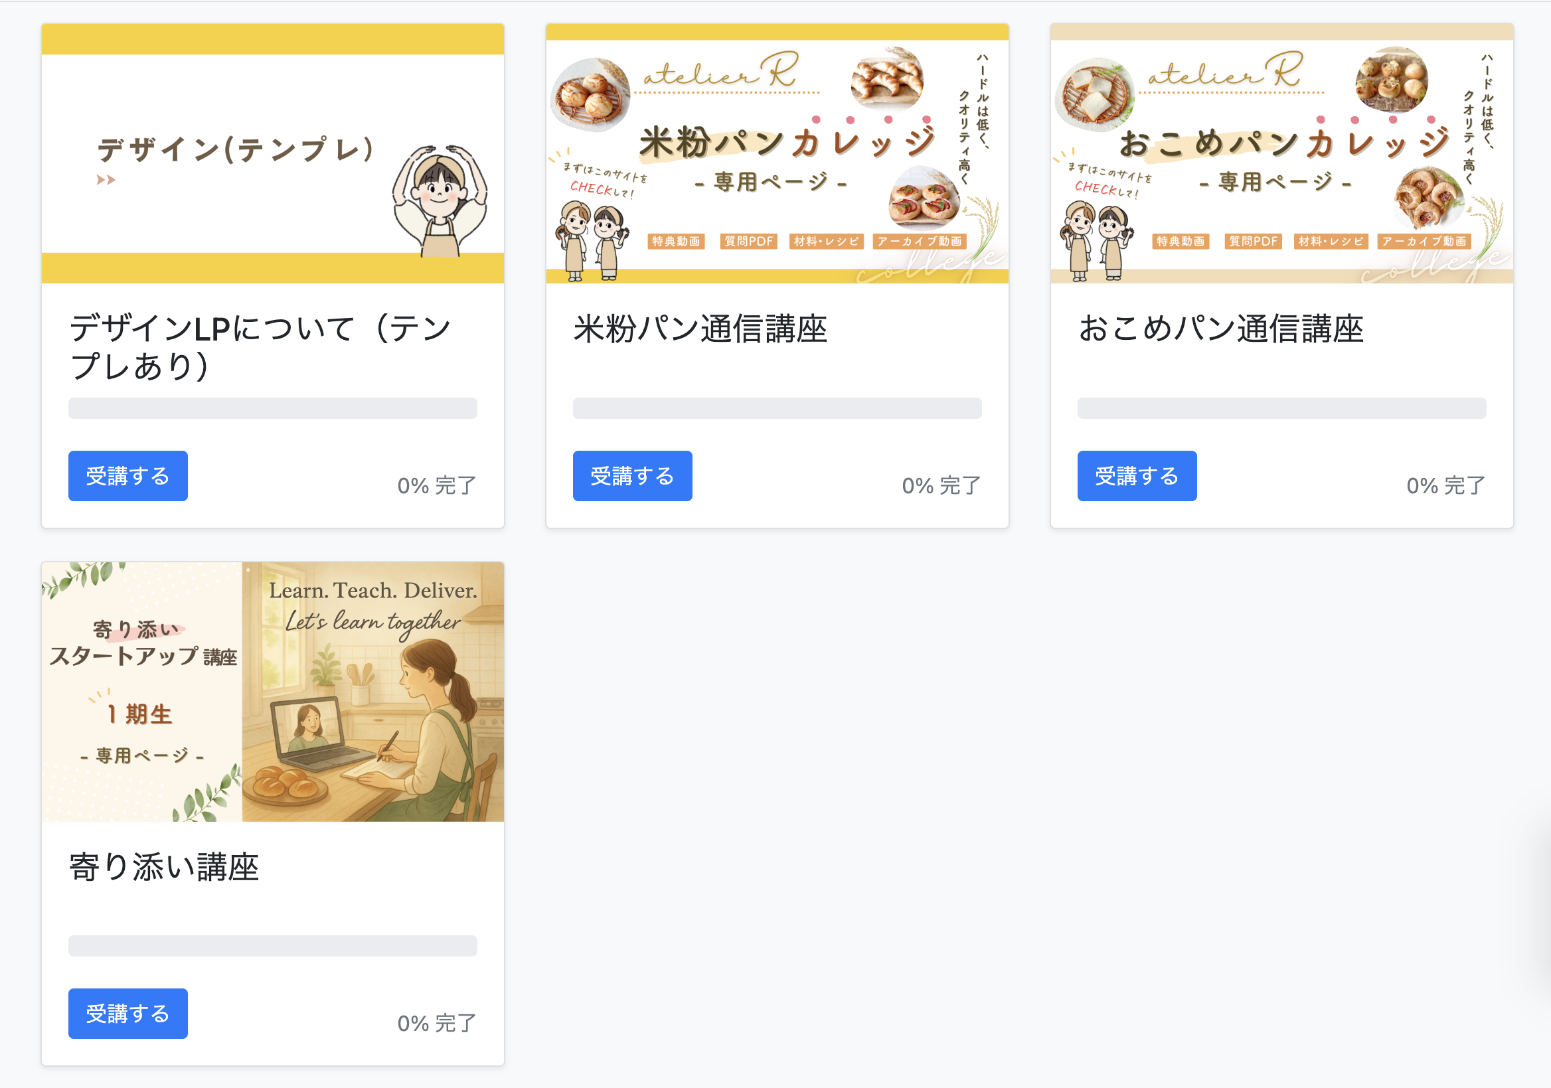Click 0% 完了 label on 寄り添い講座 card
The width and height of the screenshot is (1551, 1088).
(x=437, y=1023)
